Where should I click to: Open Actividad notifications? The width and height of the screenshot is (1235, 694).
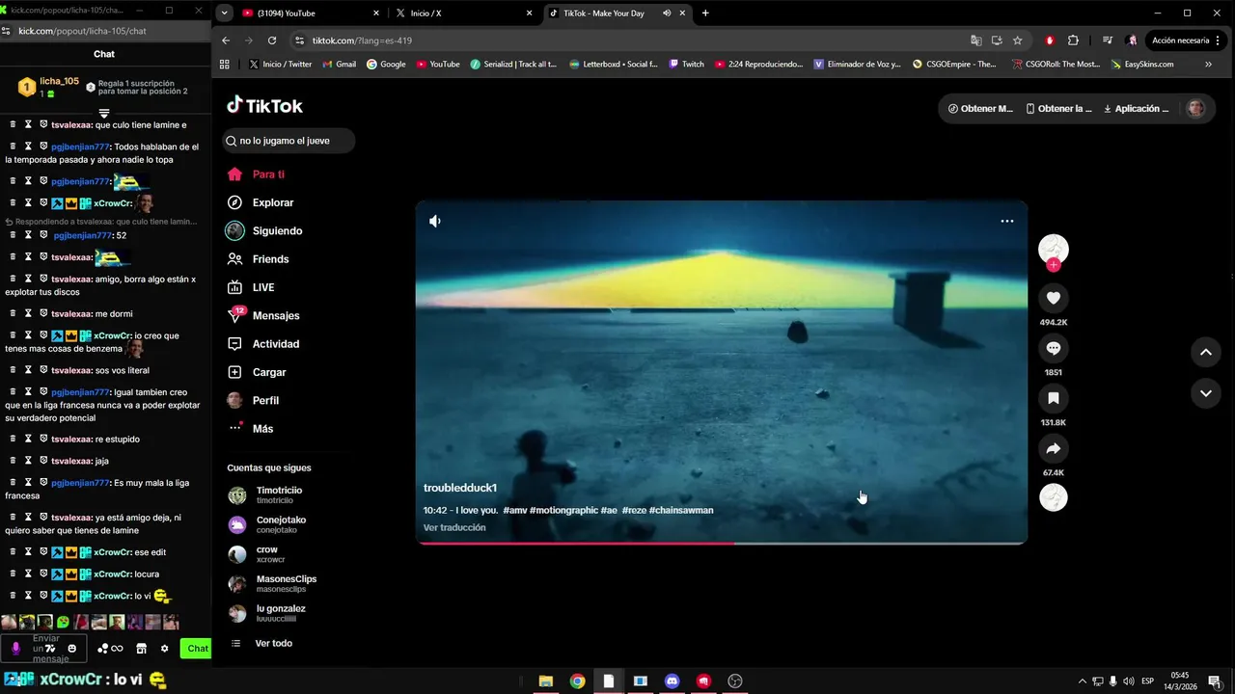[x=263, y=344]
